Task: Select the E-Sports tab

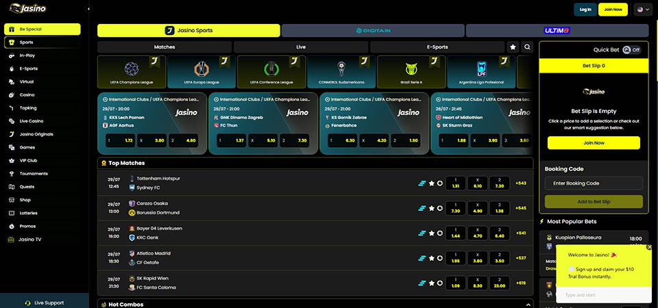Action: [x=437, y=47]
